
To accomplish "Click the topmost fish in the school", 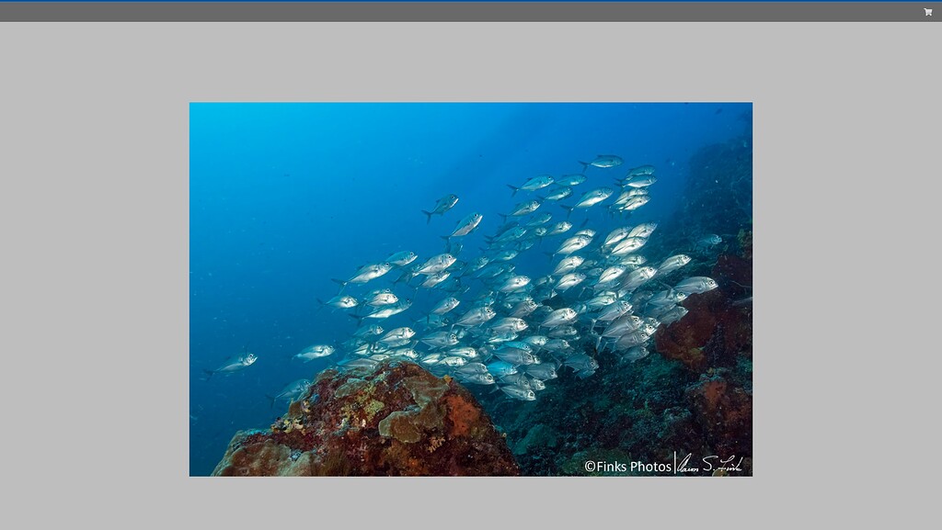I will 603,162.
